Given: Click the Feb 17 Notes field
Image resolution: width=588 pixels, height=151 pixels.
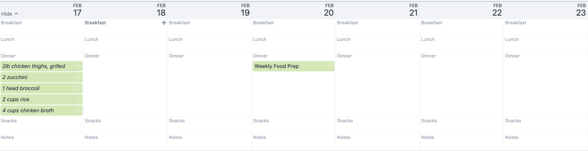Looking at the screenshot, I should tap(42, 142).
